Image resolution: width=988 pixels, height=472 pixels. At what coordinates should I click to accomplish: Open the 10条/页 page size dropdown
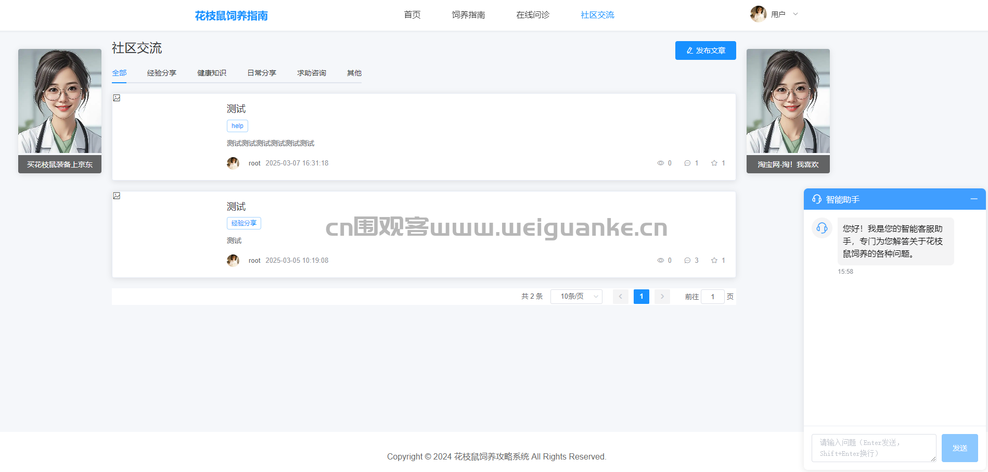(x=576, y=297)
